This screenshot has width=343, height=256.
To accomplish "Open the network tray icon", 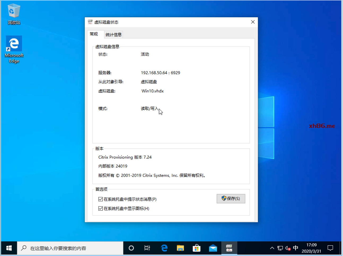I will [280, 248].
